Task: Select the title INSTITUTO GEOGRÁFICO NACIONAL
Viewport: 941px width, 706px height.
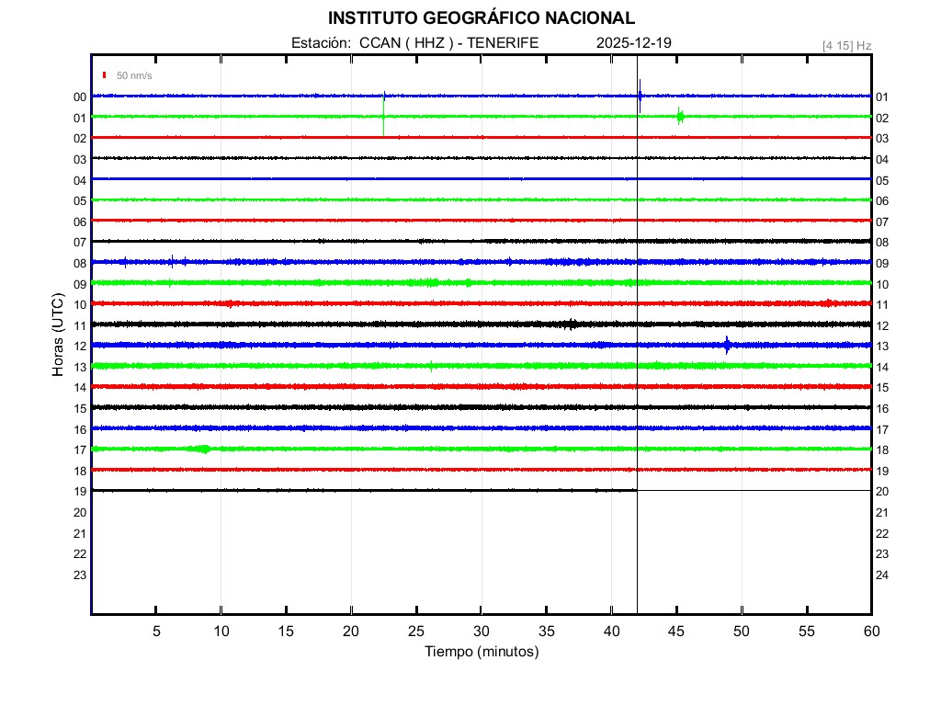Action: coord(481,18)
